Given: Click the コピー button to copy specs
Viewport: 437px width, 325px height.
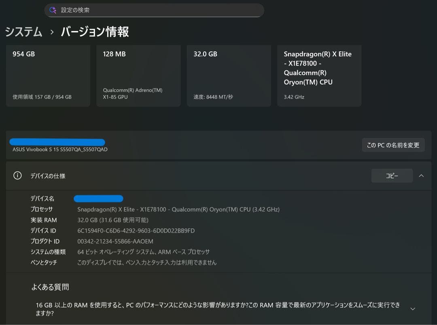Looking at the screenshot, I should point(391,175).
